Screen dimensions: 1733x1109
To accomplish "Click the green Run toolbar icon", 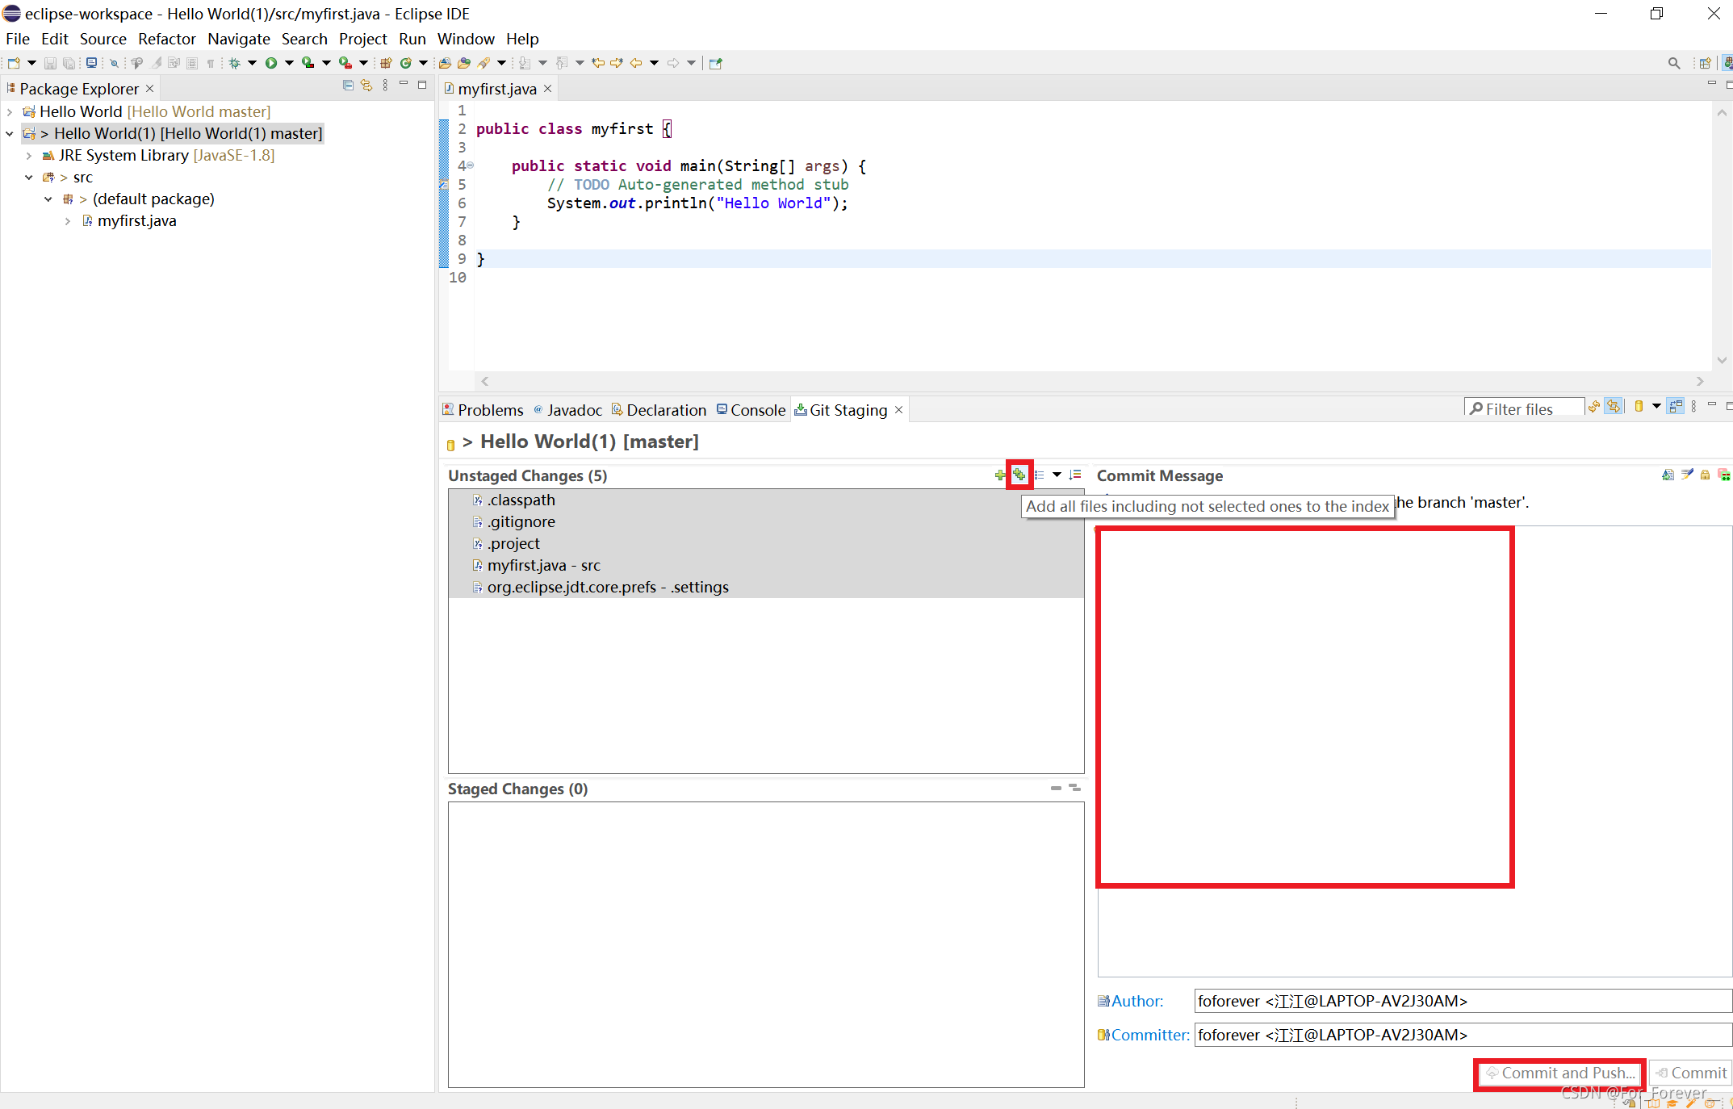I will [271, 63].
